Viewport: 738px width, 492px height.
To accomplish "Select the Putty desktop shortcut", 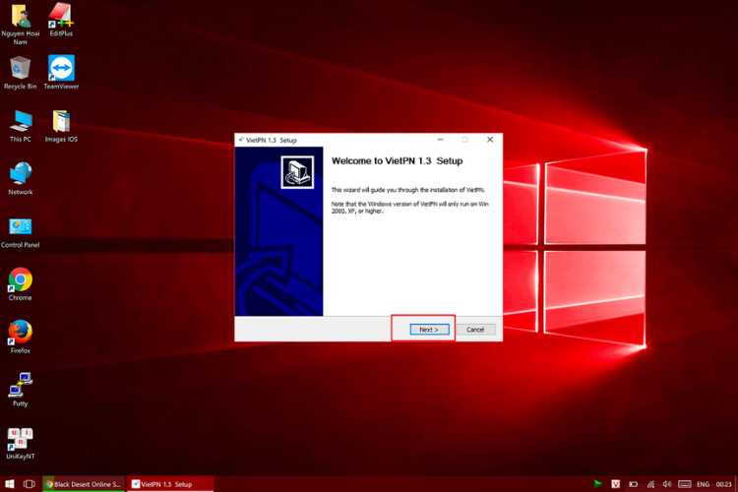I will pyautogui.click(x=21, y=390).
